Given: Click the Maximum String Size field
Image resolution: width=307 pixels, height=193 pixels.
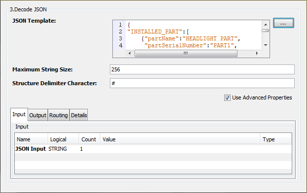Looking at the screenshot, I should point(202,69).
